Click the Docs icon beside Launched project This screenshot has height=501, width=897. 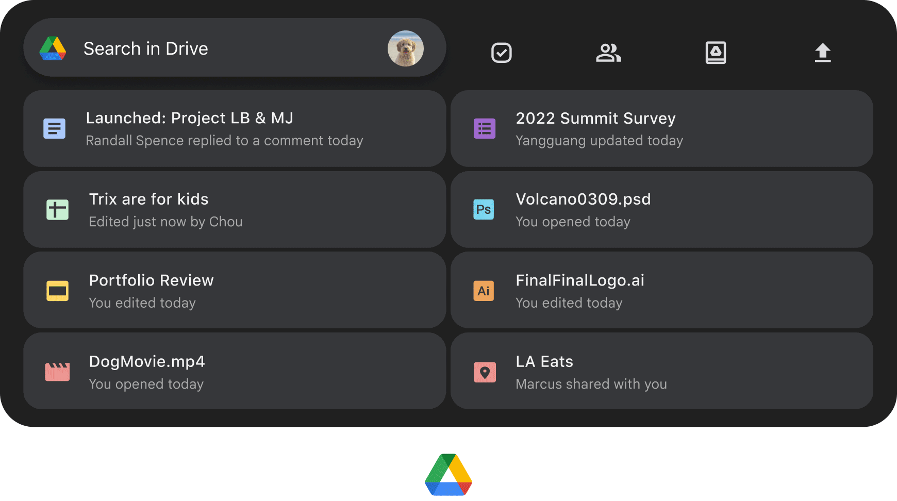54,128
